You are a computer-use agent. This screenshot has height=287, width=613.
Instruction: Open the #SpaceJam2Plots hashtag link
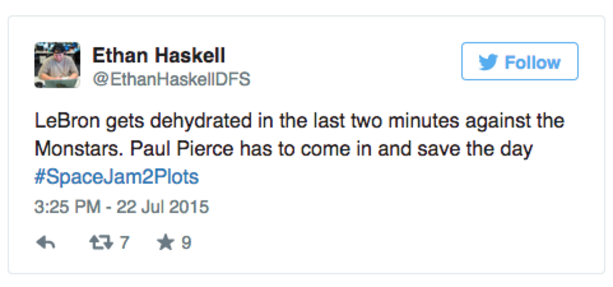[x=117, y=177]
